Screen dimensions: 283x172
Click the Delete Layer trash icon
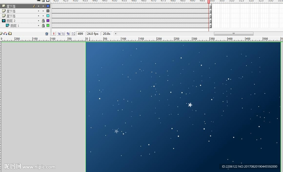pos(47,34)
